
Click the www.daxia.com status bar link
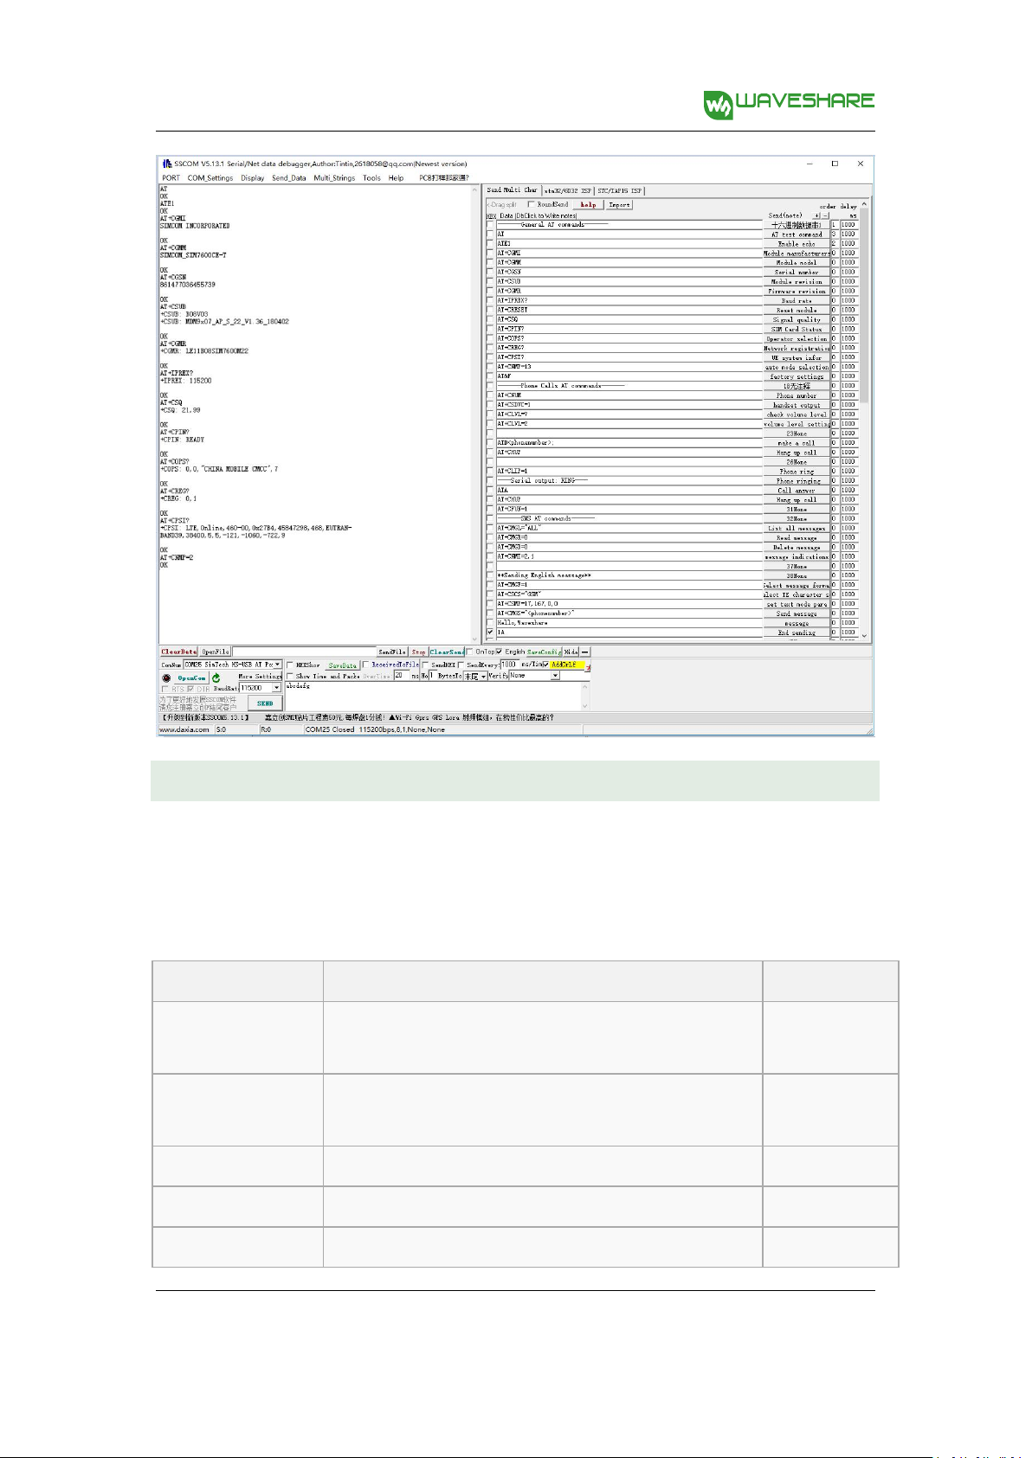(184, 729)
